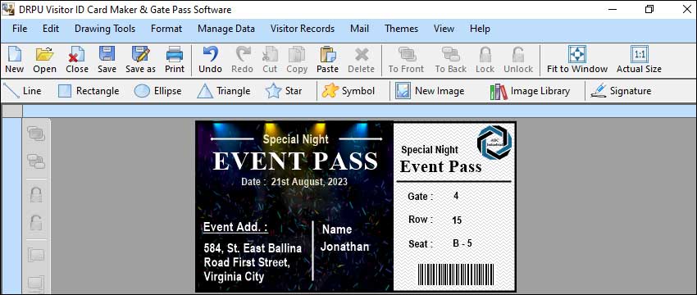Switch to Actual Size view
Image resolution: width=697 pixels, height=295 pixels.
640,60
